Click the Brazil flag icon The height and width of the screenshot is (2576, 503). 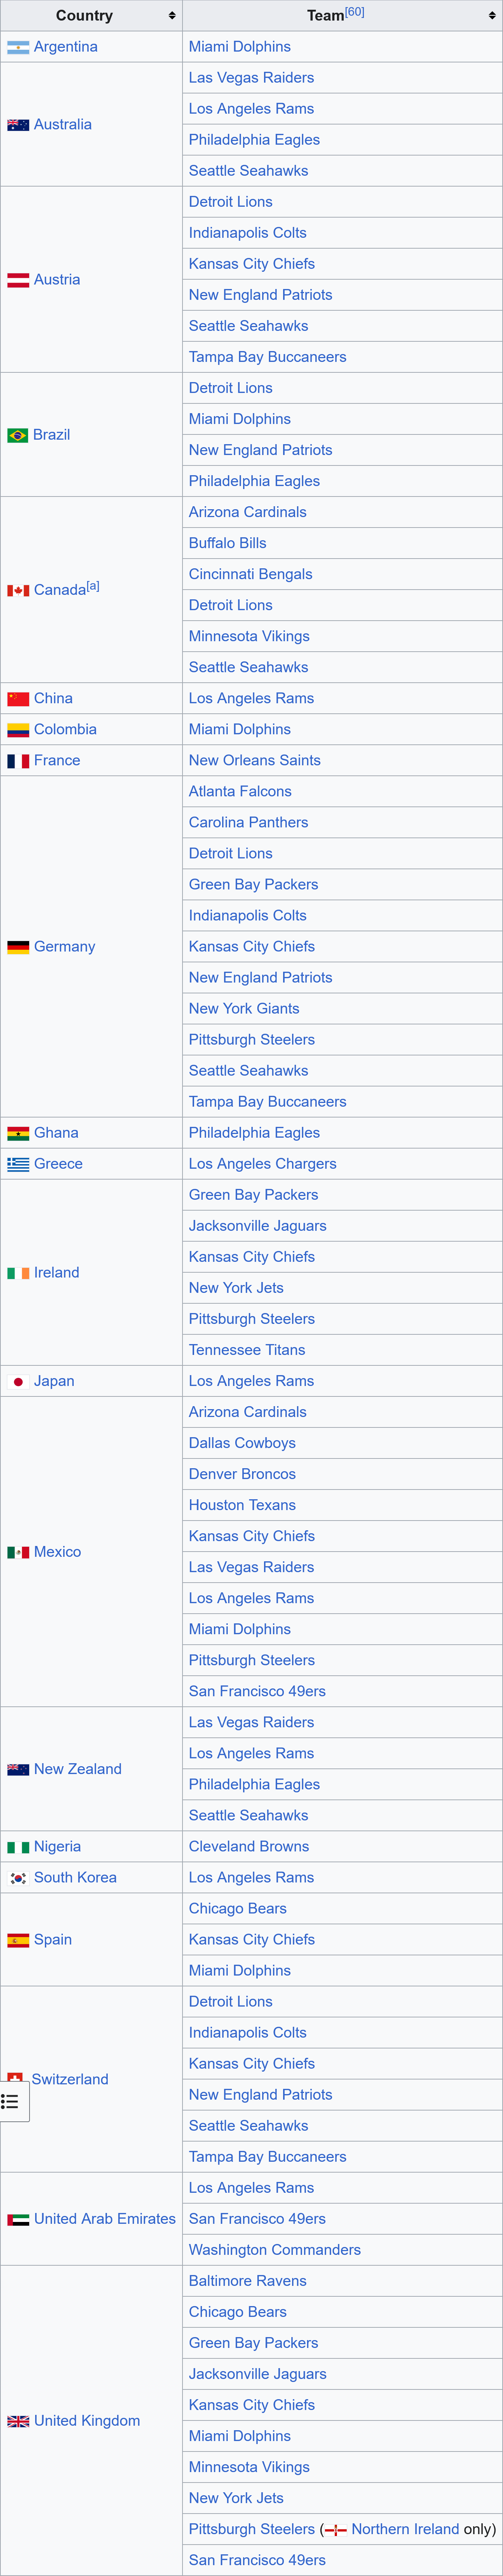18,435
